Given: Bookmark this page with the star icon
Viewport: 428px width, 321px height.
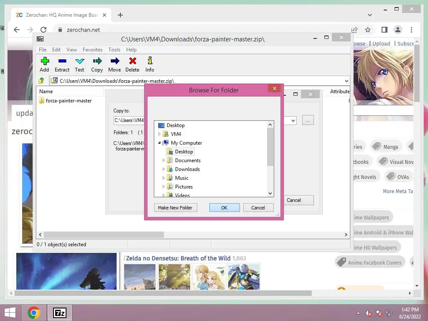Looking at the screenshot, I should 368,30.
